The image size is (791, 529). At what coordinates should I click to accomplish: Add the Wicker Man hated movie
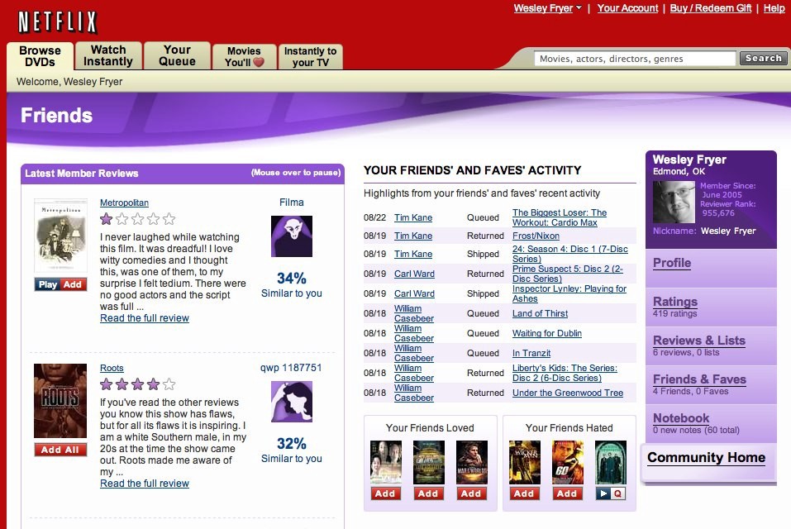[x=524, y=493]
